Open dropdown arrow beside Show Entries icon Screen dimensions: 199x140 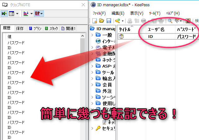tap(181, 21)
